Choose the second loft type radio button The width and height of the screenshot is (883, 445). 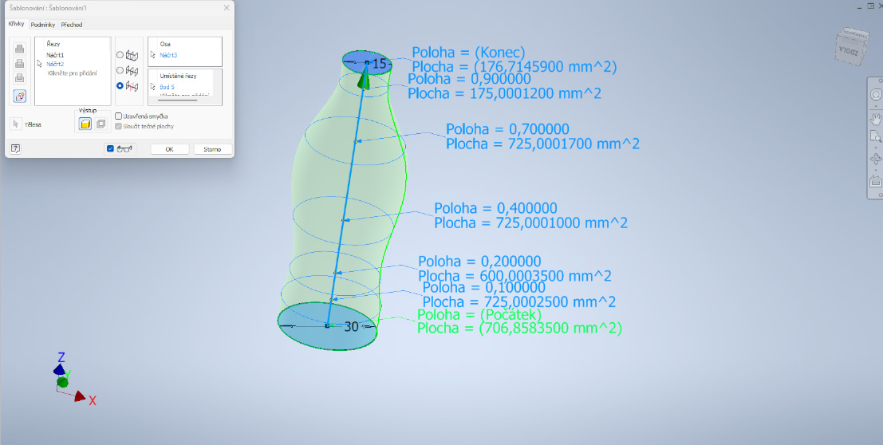120,70
